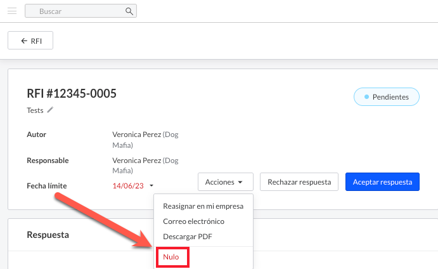Click the Tests subject text
Screen dimensions: 438x269
tap(35, 110)
